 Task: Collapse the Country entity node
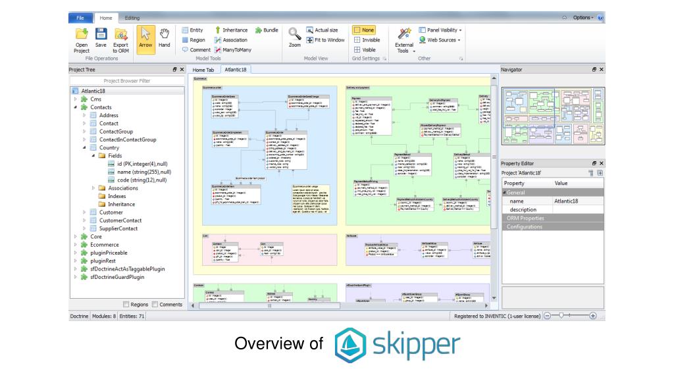[x=84, y=148]
